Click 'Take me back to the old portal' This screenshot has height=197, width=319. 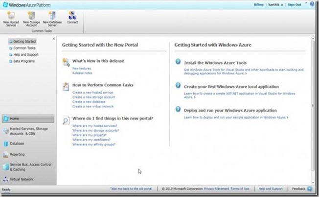click(131, 189)
